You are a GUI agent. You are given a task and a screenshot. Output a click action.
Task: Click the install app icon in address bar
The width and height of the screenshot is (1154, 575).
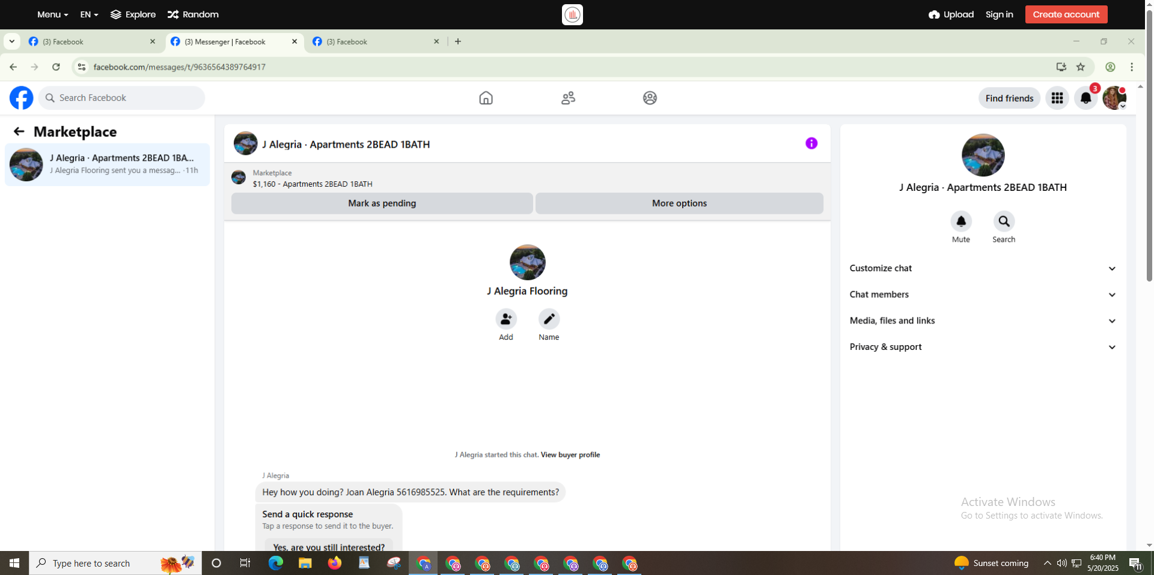tap(1061, 67)
